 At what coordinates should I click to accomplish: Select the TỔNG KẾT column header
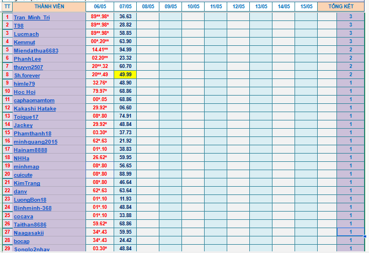pos(341,7)
